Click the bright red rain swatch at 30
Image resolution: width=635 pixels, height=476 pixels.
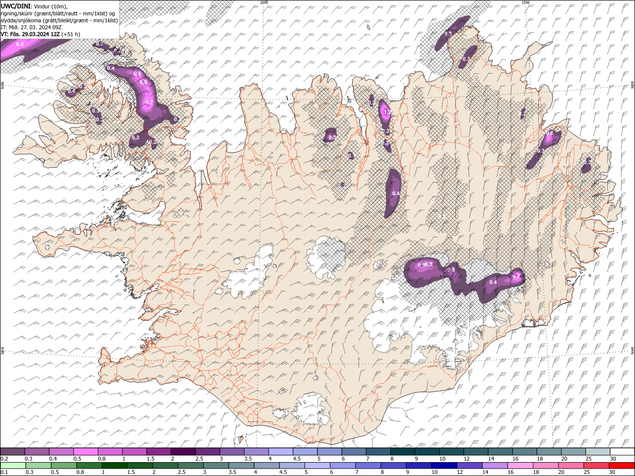coord(621,466)
